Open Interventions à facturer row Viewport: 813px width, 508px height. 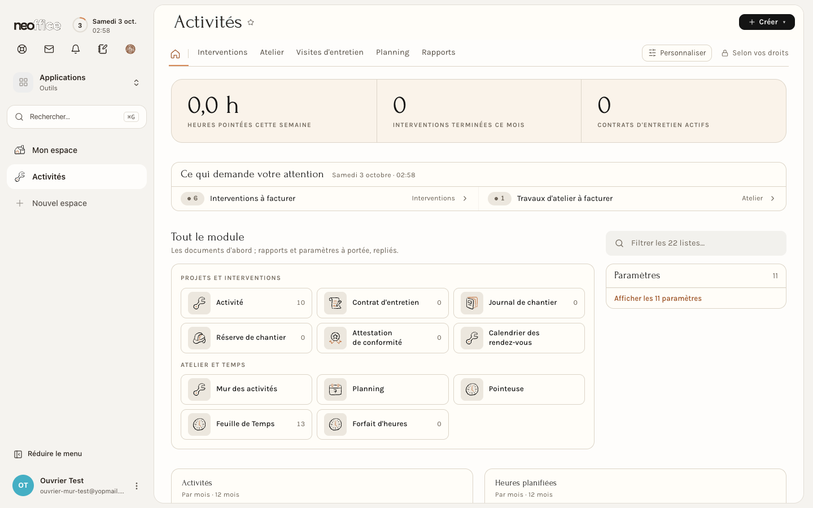tap(325, 199)
